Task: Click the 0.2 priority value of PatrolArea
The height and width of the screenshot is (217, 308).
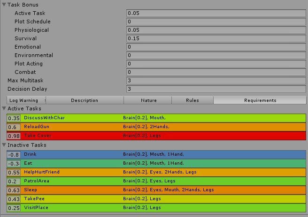Action: point(14,181)
